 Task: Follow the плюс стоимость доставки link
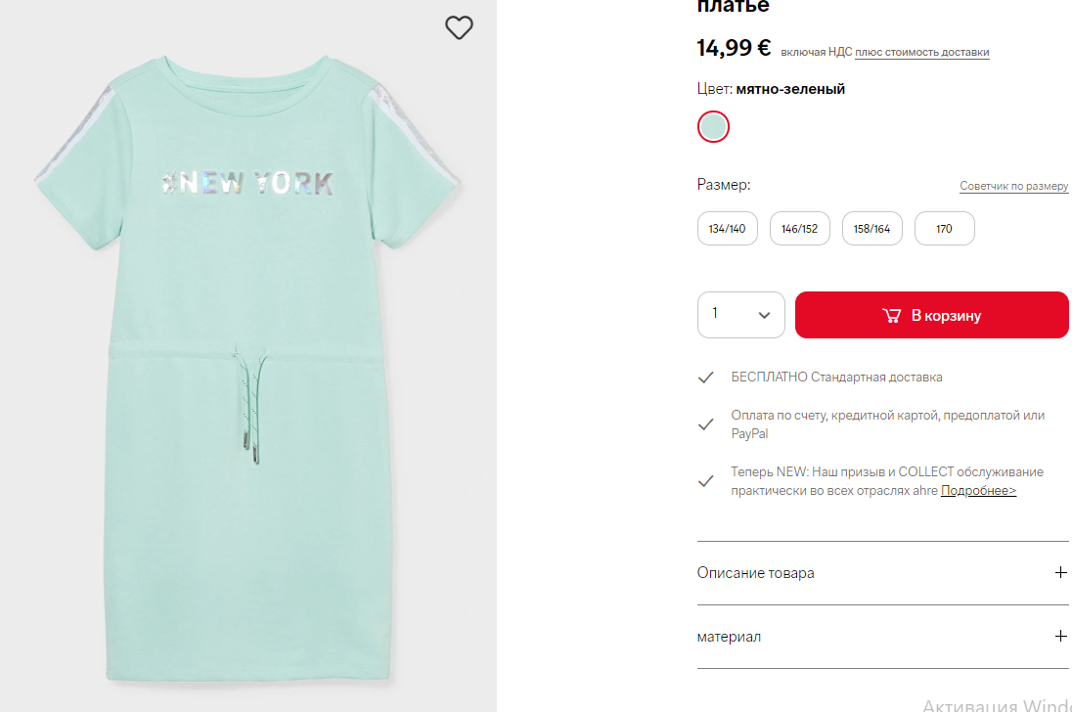coord(921,53)
